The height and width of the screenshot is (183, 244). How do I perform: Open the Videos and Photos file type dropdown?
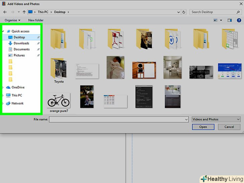coord(216,119)
